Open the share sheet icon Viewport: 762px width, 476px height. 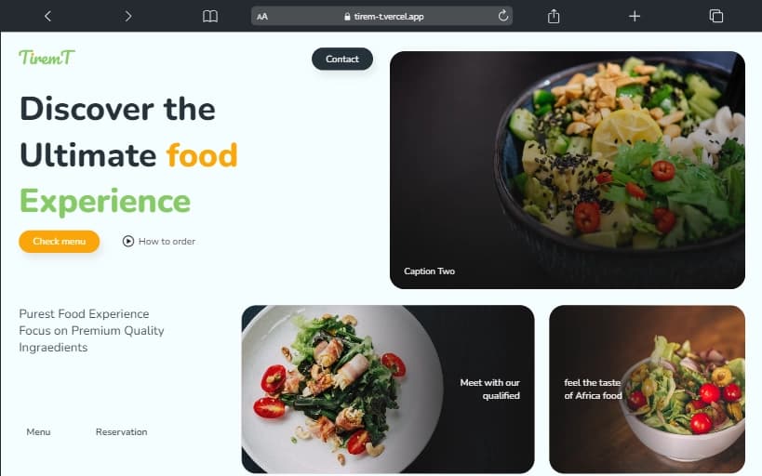(554, 16)
